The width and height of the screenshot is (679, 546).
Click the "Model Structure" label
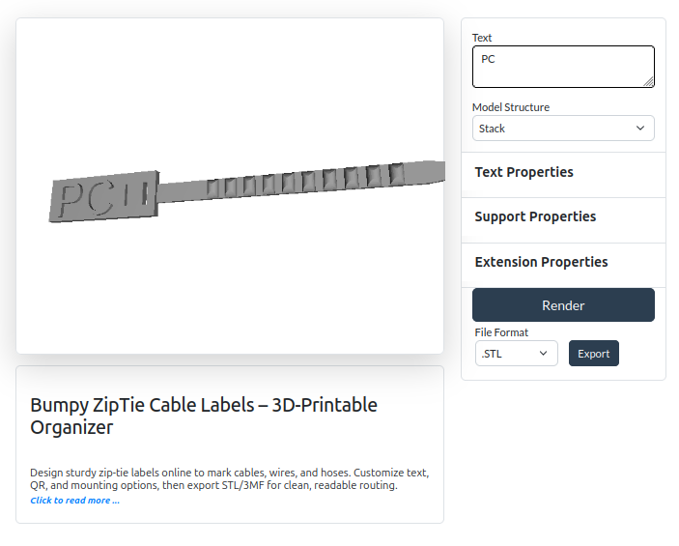(x=510, y=107)
